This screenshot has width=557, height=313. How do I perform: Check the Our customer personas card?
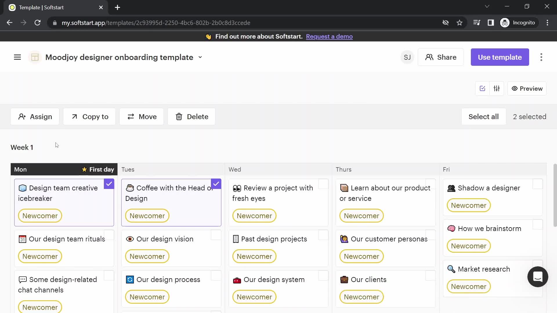click(431, 235)
